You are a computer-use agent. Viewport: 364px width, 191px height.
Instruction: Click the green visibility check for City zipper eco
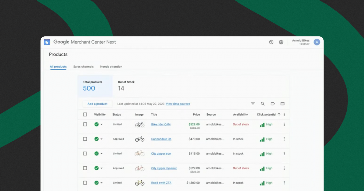[x=97, y=154]
